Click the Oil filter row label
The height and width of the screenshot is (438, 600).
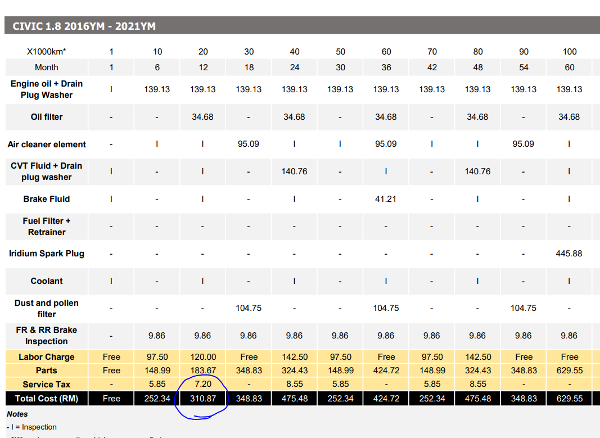click(46, 117)
